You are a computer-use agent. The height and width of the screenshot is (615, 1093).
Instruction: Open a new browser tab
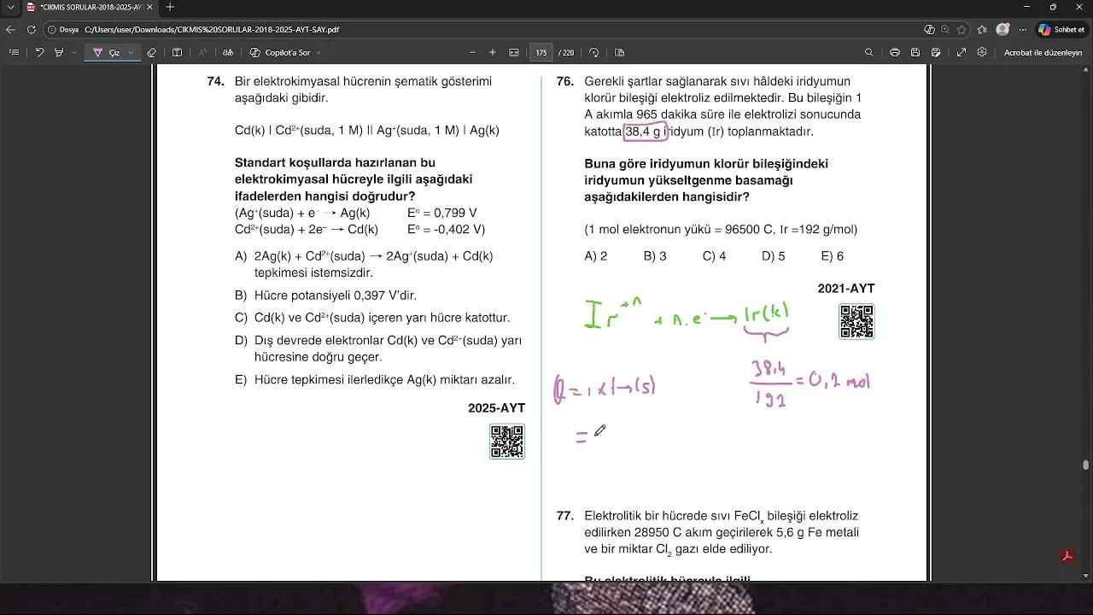pyautogui.click(x=170, y=7)
